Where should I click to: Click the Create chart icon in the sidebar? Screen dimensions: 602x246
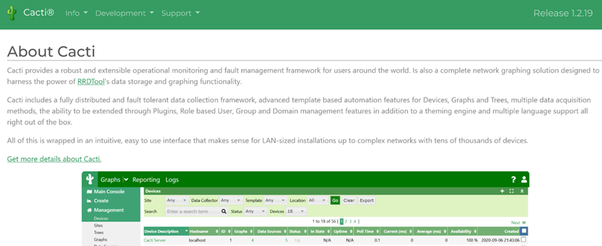89,201
